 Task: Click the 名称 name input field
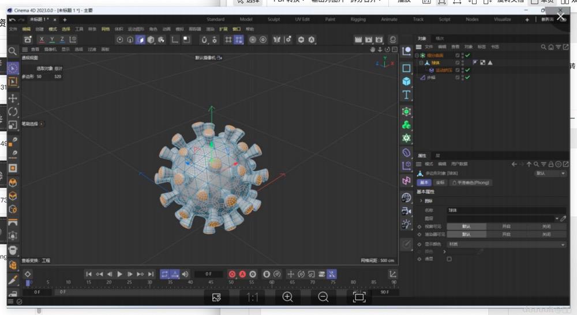[505, 211]
